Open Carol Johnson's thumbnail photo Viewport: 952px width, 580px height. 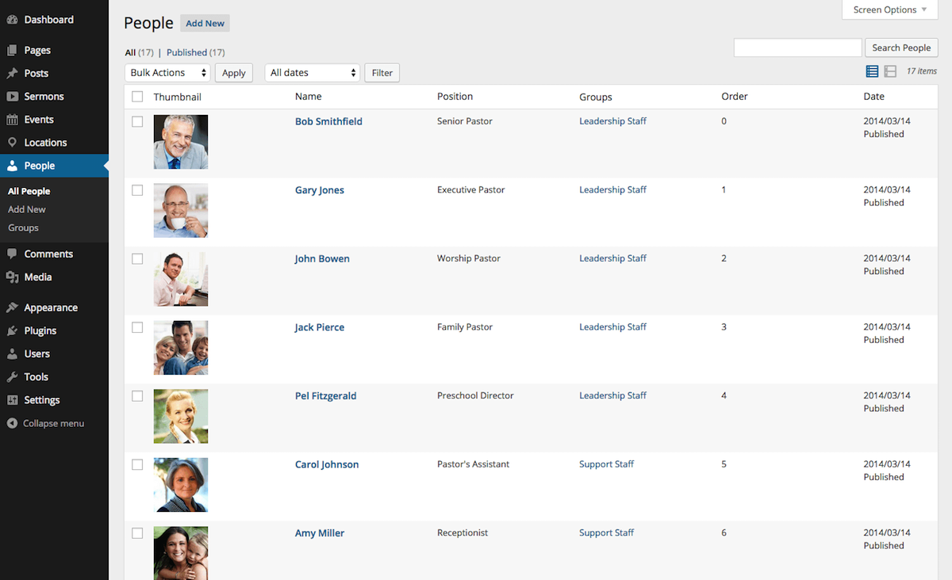(x=181, y=485)
